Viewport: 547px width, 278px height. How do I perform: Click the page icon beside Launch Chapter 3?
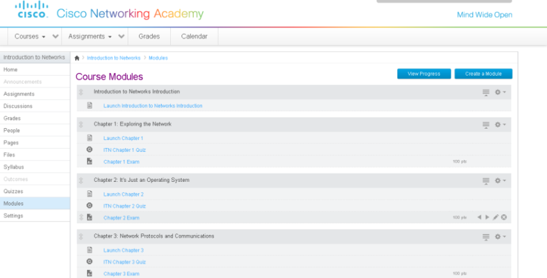(89, 250)
